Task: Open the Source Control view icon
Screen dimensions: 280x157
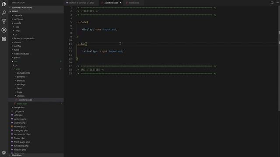Action: pyautogui.click(x=4, y=21)
